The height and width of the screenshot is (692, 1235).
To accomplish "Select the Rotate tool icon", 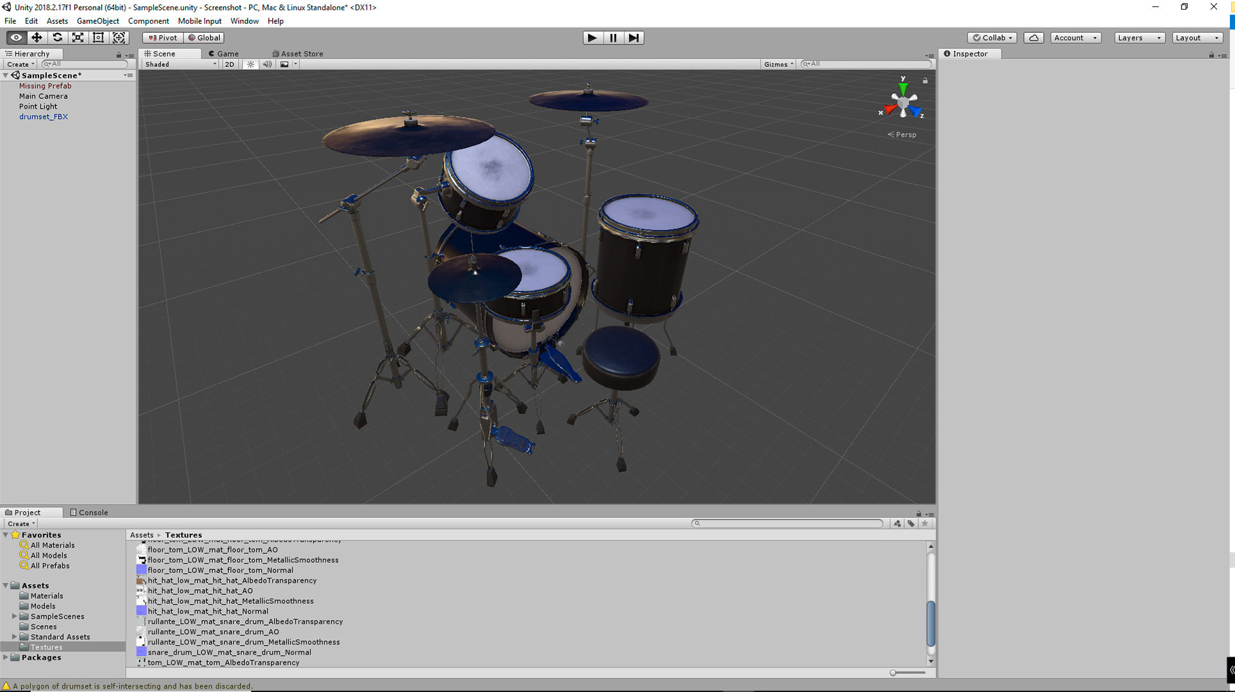I will click(57, 38).
